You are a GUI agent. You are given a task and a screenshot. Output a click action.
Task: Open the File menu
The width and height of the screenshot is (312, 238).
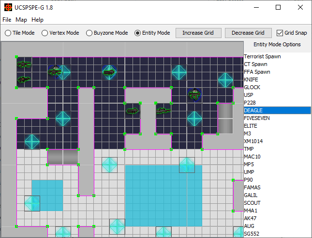pyautogui.click(x=7, y=20)
